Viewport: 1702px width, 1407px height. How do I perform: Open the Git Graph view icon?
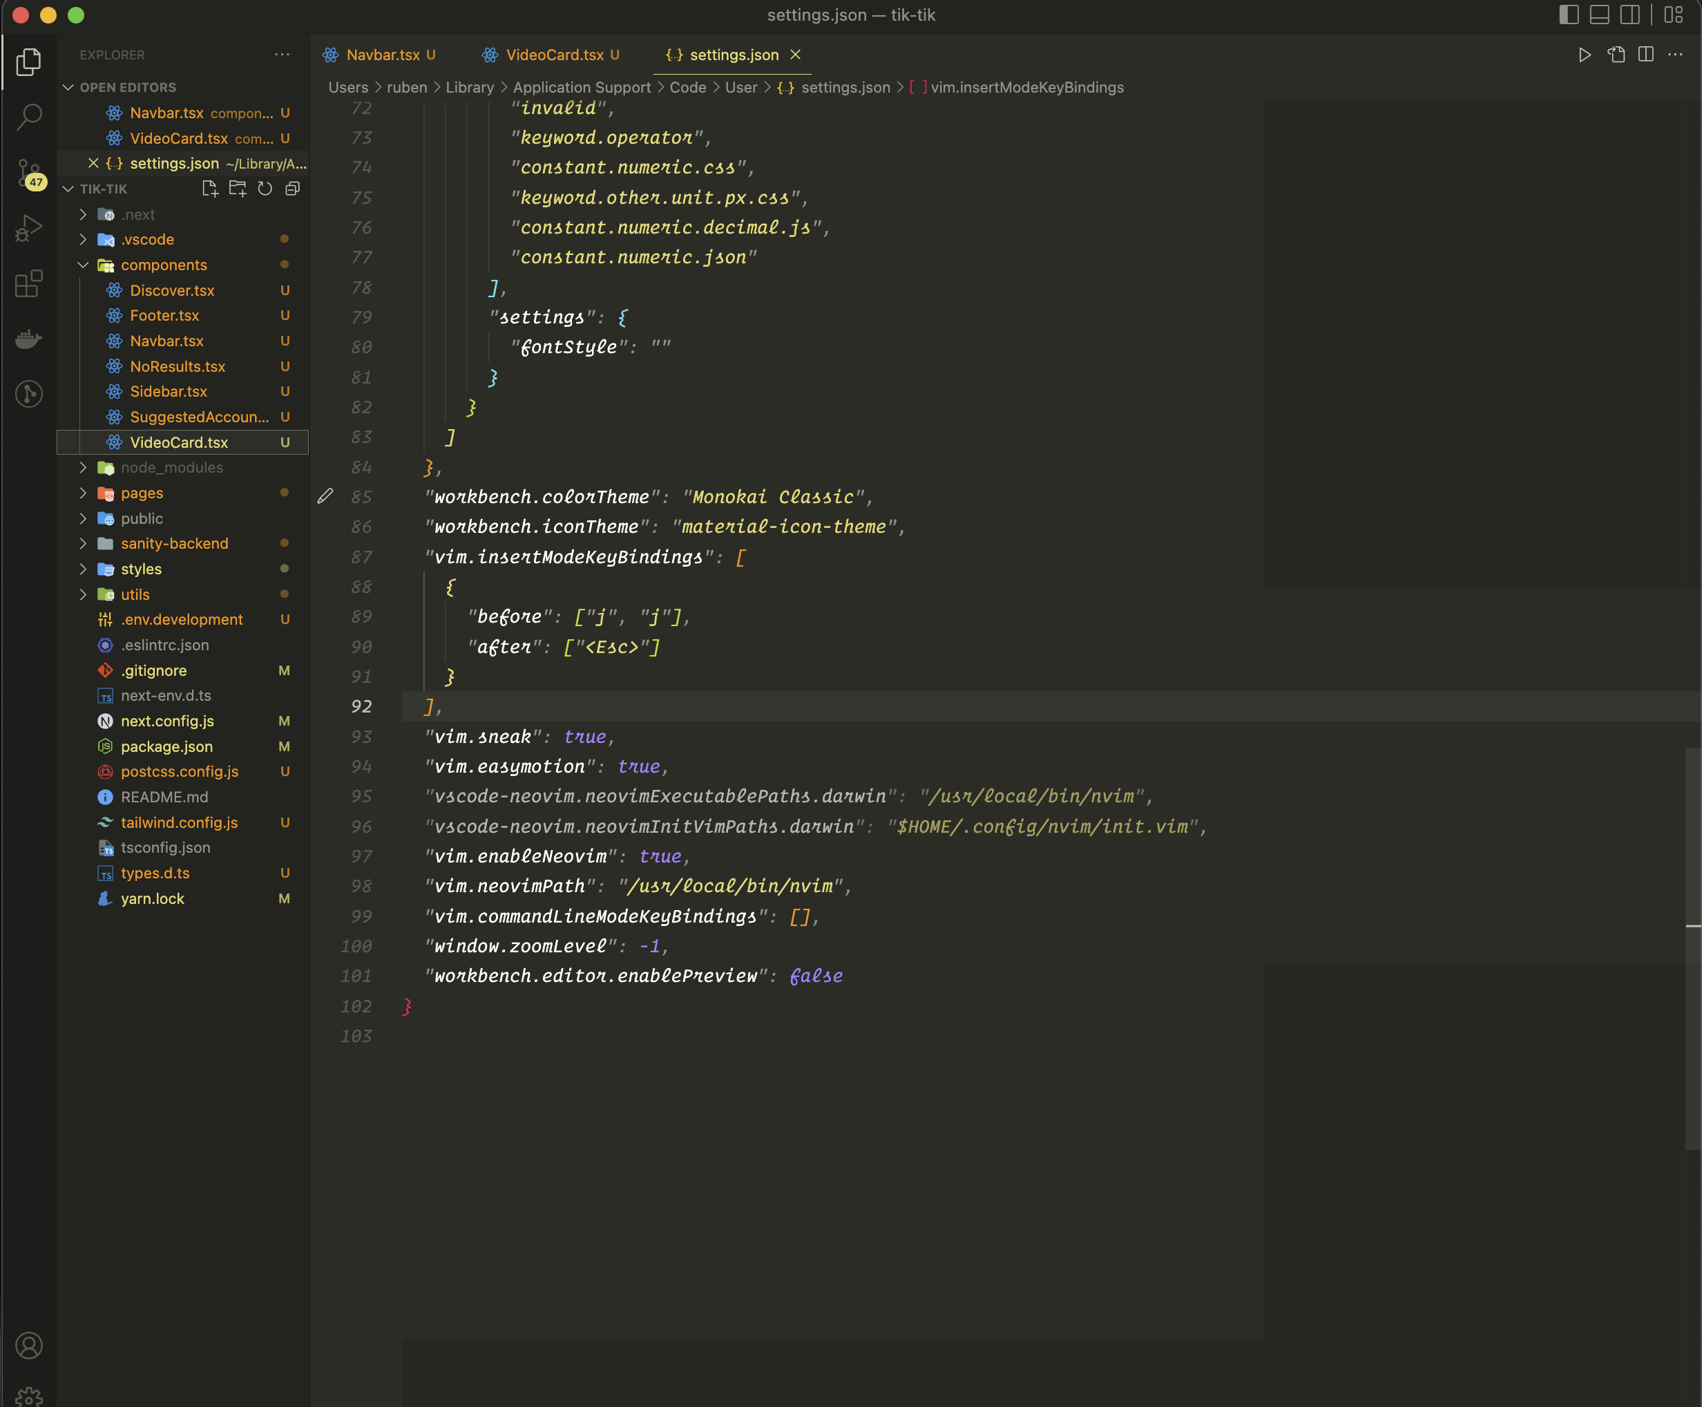28,394
